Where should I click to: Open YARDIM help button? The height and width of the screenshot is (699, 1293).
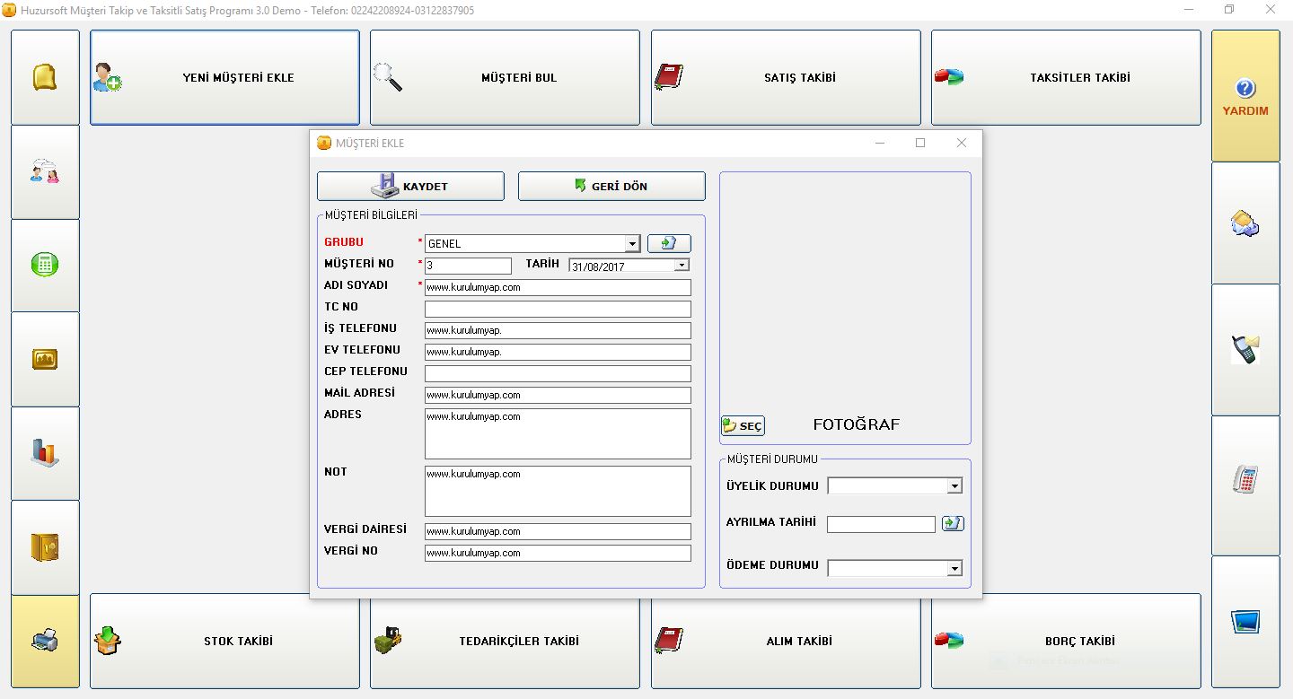(1245, 96)
